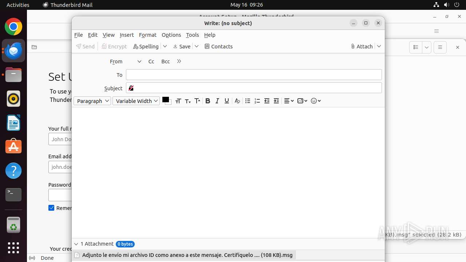Open the Insert menu
Viewport: 466px width, 262px height.
tap(127, 35)
